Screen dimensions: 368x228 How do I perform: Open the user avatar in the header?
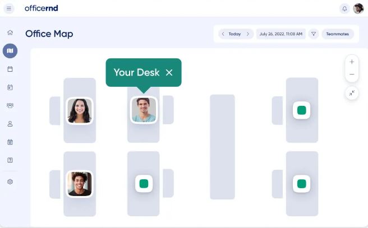(358, 8)
